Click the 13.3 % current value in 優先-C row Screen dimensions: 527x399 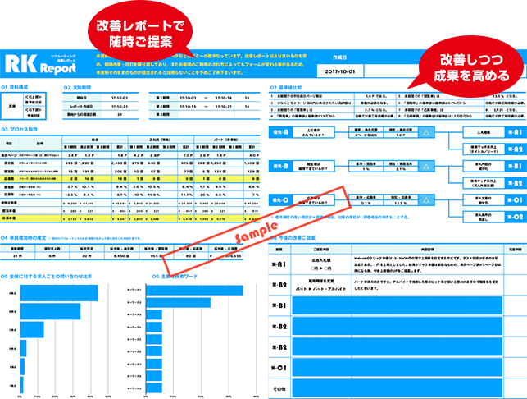click(x=400, y=203)
